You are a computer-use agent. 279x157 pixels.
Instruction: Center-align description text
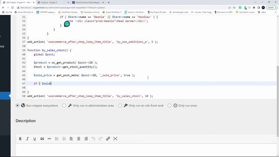[78, 139]
